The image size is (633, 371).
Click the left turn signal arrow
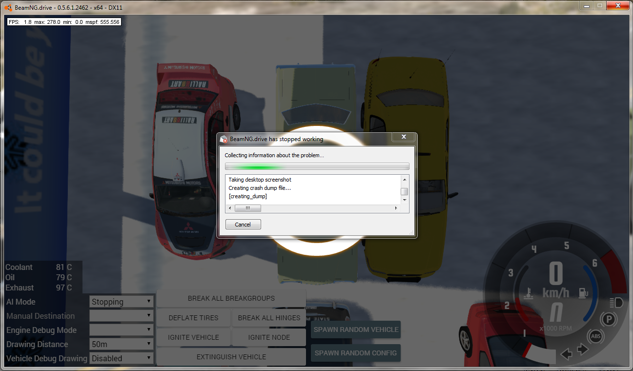point(567,353)
